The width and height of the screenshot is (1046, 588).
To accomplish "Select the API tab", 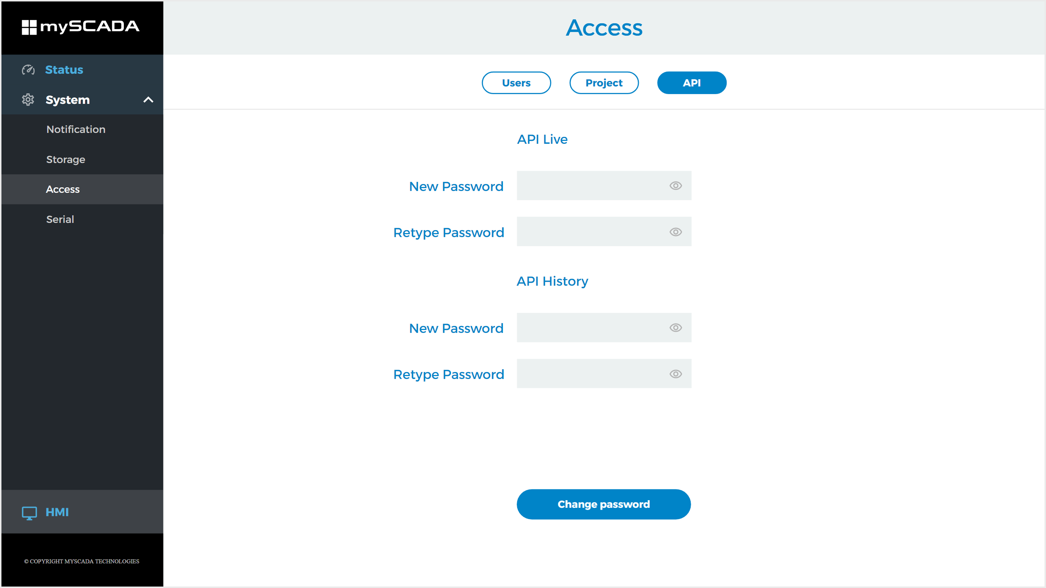I will (692, 83).
